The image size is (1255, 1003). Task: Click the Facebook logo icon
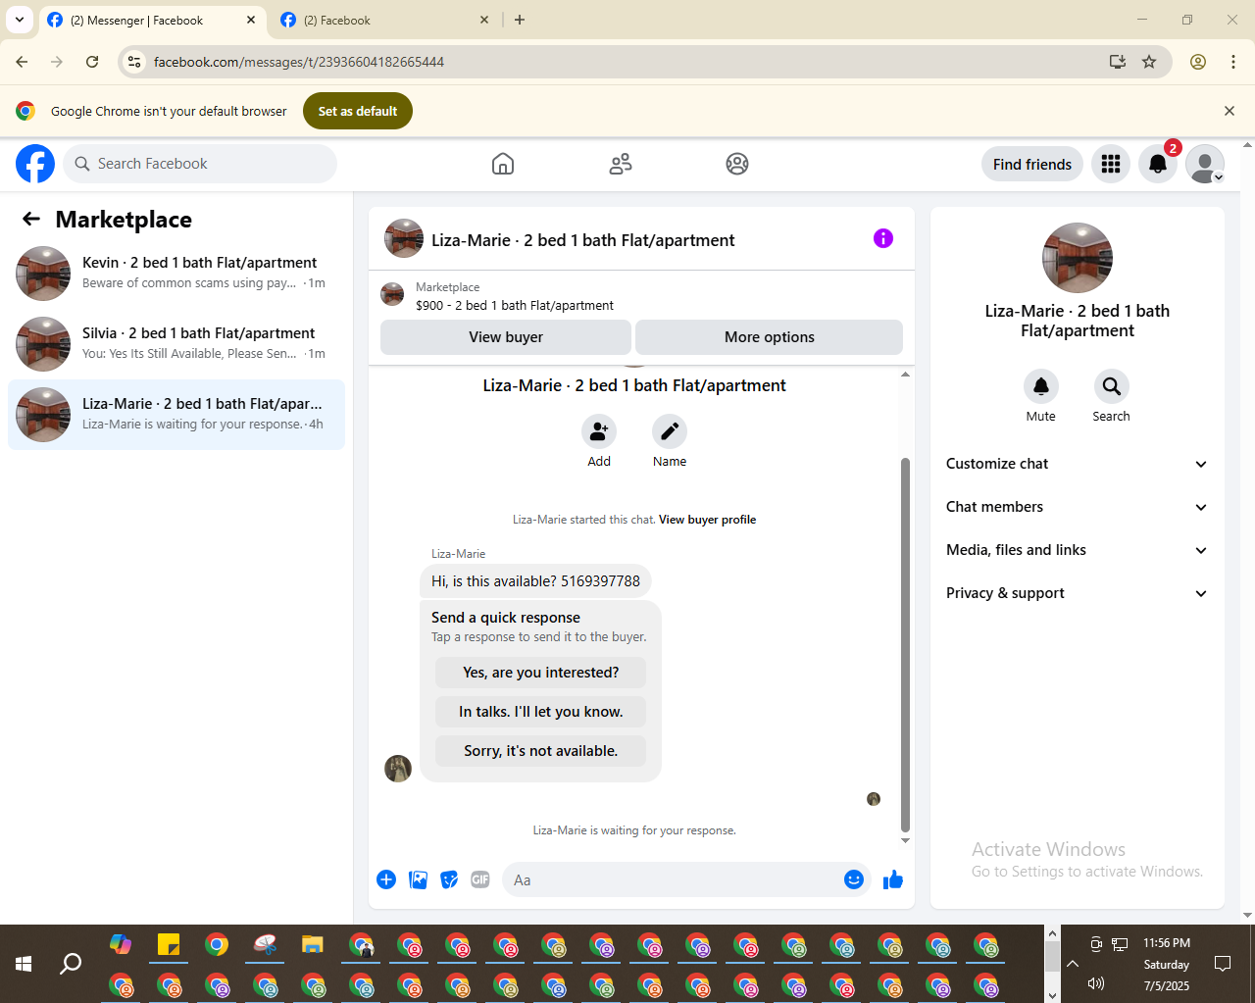tap(35, 164)
